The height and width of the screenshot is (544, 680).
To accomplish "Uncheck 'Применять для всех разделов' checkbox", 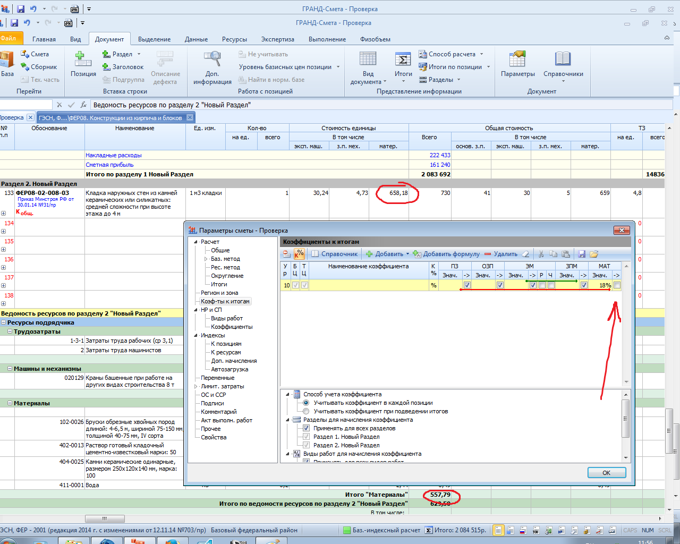I will pos(306,428).
